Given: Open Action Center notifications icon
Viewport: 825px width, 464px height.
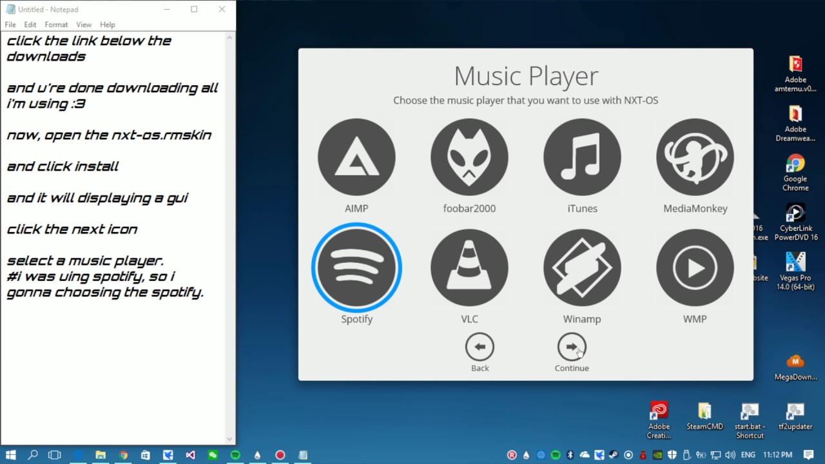Looking at the screenshot, I should (808, 455).
